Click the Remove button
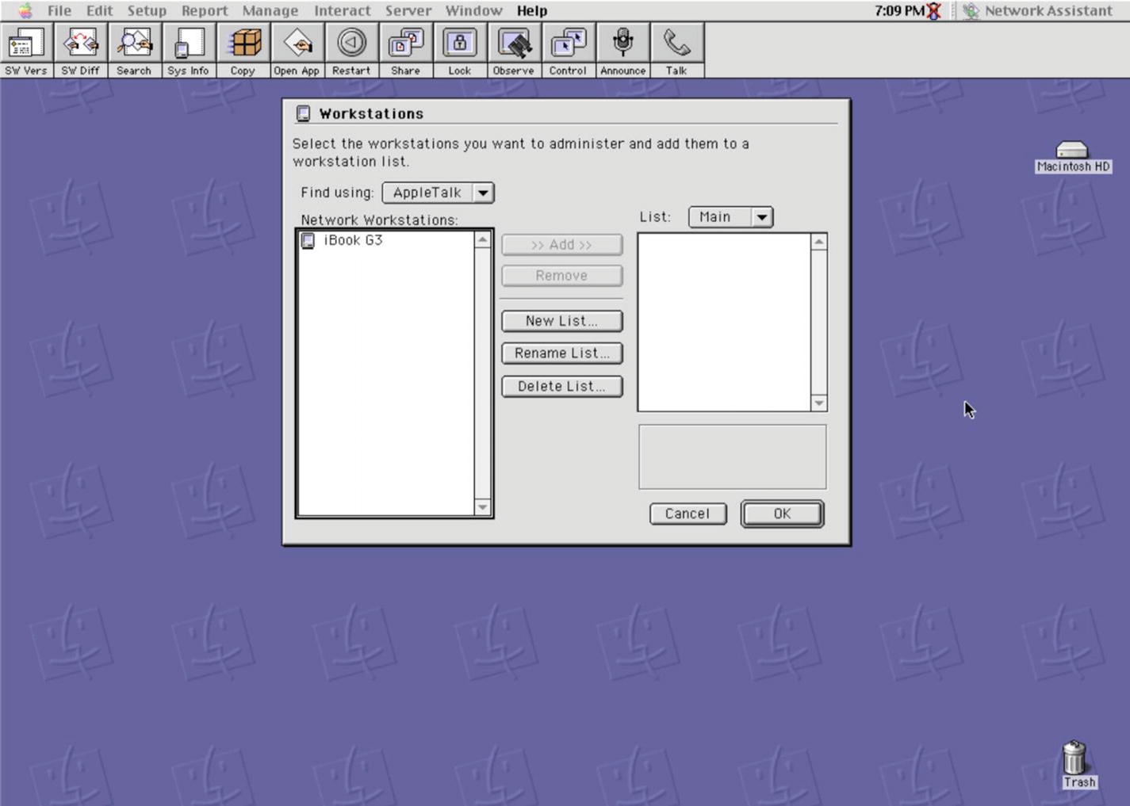The height and width of the screenshot is (806, 1130). coord(561,276)
